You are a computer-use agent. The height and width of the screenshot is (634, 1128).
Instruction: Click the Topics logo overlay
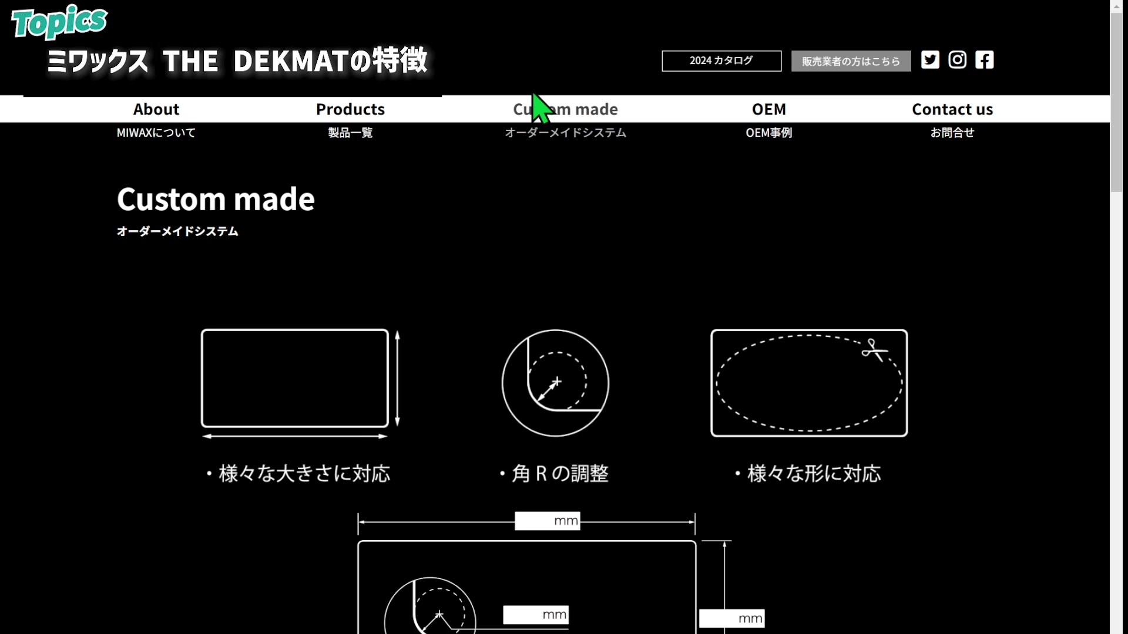pos(59,22)
